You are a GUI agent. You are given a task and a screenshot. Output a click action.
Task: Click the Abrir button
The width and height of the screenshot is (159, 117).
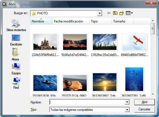tap(145, 102)
